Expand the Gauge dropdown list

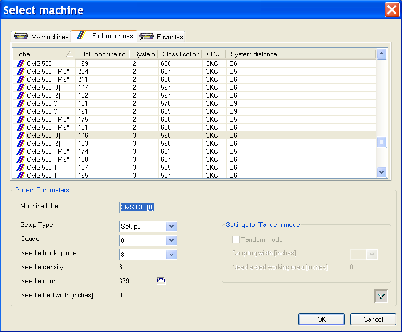(x=172, y=240)
